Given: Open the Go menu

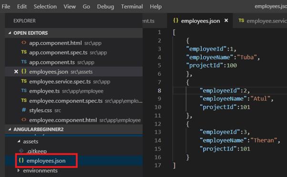Looking at the screenshot, I should (86, 7).
